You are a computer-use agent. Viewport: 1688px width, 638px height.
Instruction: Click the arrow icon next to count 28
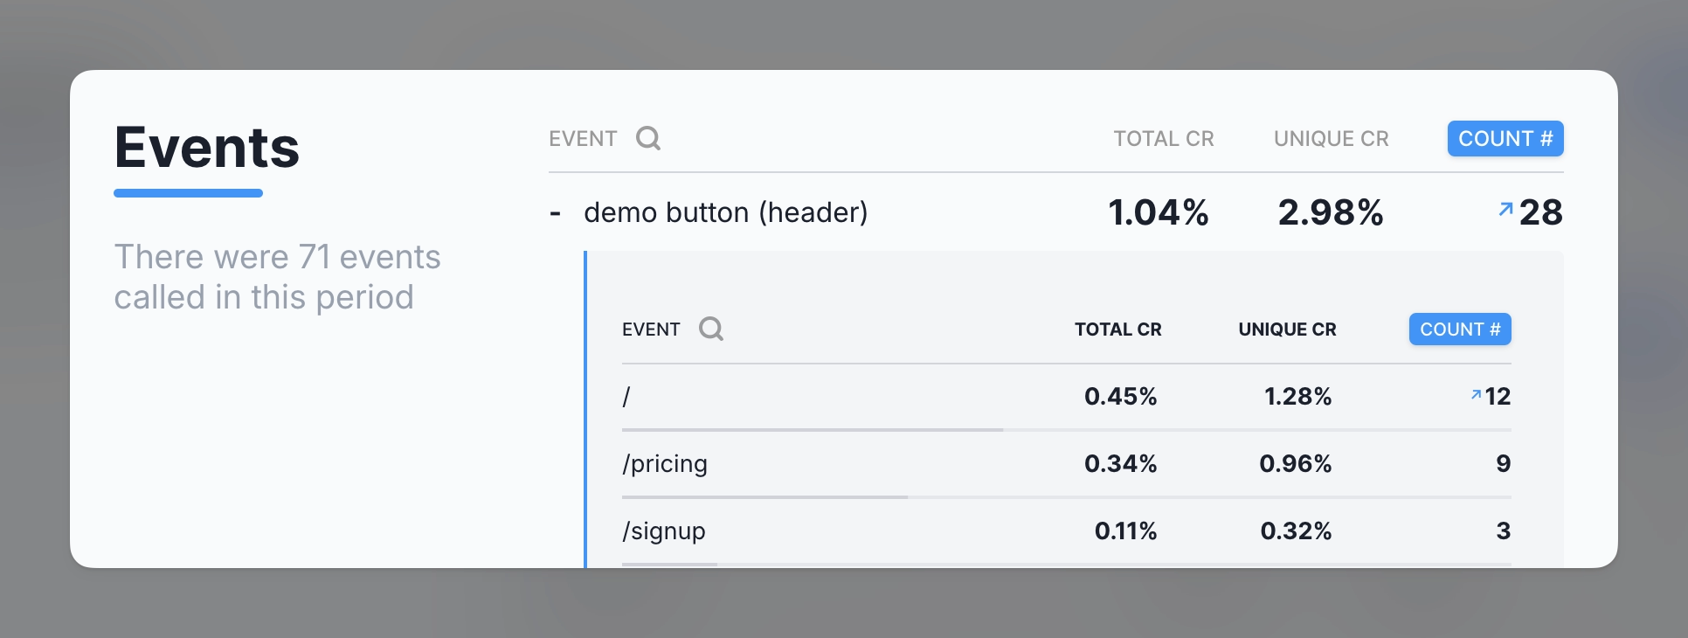point(1505,210)
